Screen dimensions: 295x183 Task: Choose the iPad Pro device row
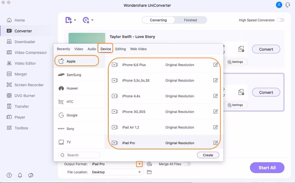(164, 142)
